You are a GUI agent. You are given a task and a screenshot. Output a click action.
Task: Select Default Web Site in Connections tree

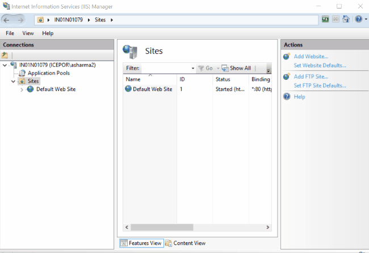[x=56, y=89]
